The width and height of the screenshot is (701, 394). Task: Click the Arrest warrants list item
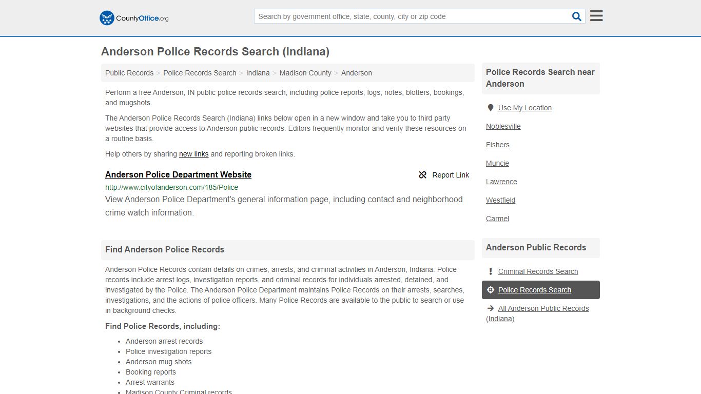click(150, 382)
